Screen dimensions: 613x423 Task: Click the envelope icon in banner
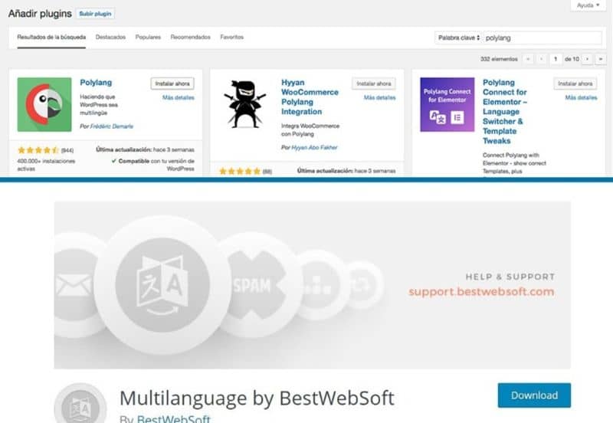pos(73,285)
